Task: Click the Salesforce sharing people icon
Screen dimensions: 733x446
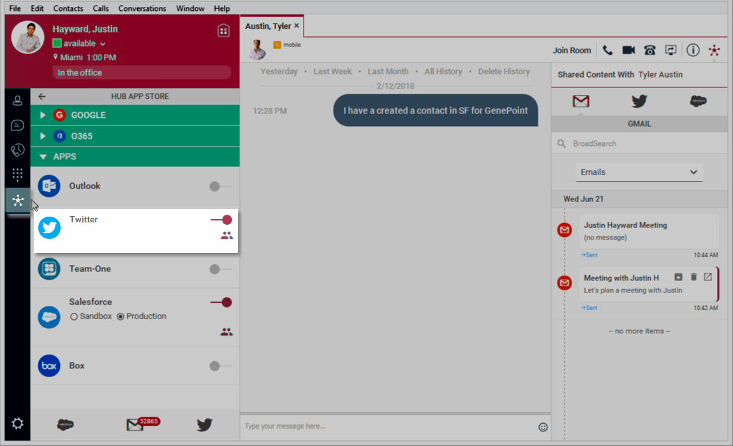Action: click(226, 331)
